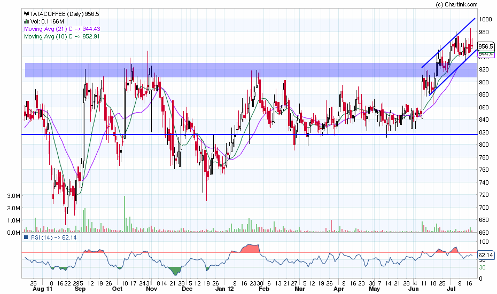Click the blue square icon beside RSI
The height and width of the screenshot is (294, 497).
26,237
